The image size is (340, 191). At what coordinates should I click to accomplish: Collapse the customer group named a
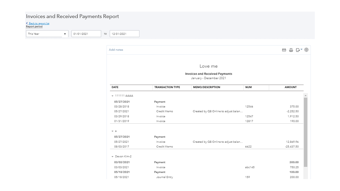coord(113,131)
